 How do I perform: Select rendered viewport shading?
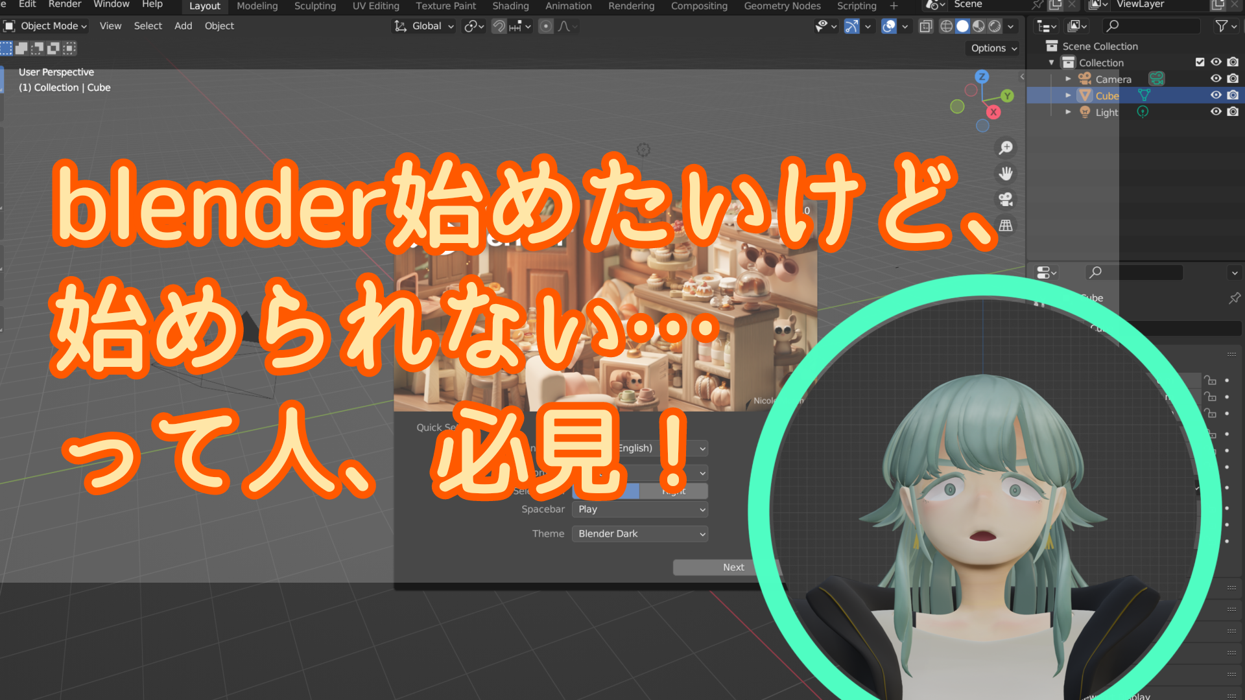click(995, 26)
